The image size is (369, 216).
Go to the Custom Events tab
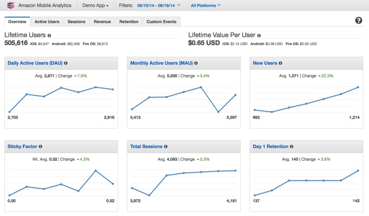point(161,21)
